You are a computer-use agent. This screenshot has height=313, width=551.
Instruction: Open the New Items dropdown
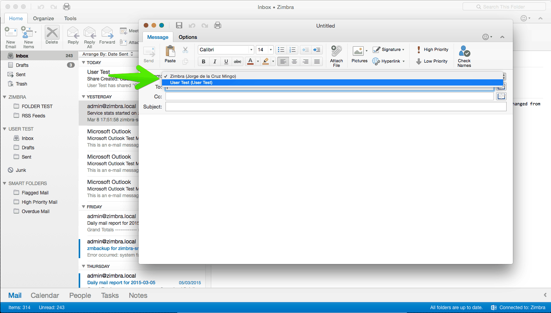(x=36, y=32)
